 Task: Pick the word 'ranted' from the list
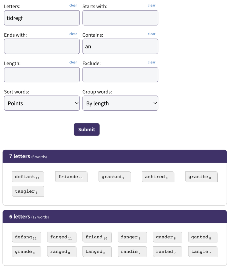coord(168,252)
